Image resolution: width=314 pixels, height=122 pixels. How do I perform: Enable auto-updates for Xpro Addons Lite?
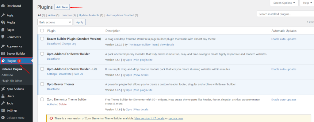284,69
